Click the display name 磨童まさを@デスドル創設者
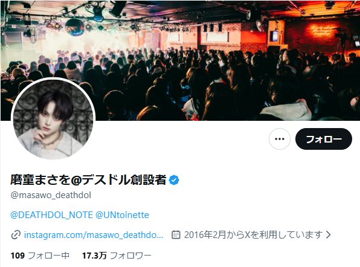Viewport: 360px width, 267px height. pyautogui.click(x=88, y=180)
